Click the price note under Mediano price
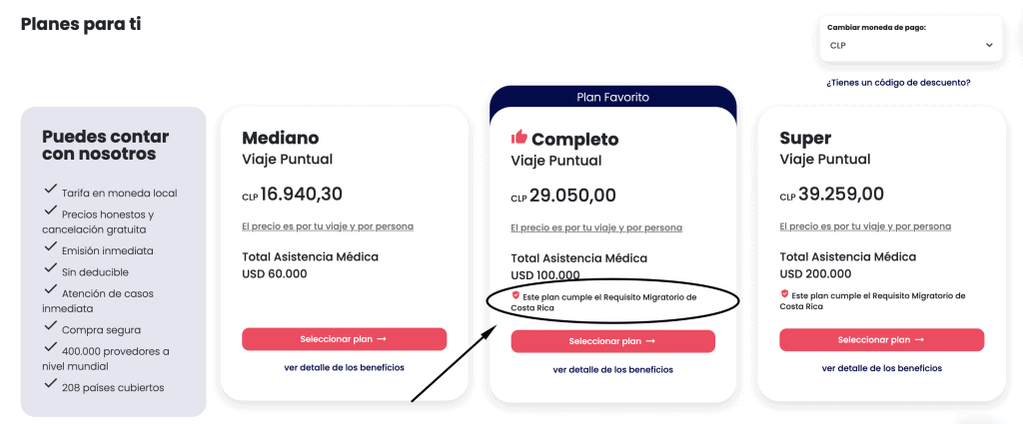This screenshot has width=1023, height=424. coord(328,226)
